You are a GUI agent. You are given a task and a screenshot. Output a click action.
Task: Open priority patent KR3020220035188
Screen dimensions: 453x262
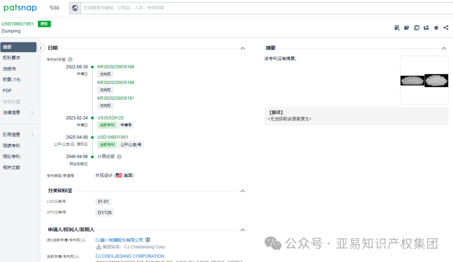[116, 67]
